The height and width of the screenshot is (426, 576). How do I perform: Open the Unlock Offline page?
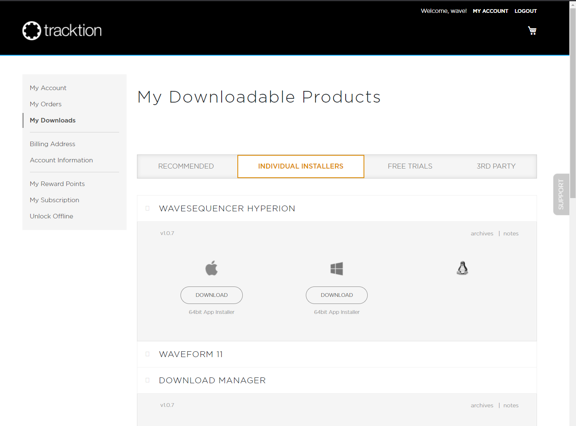(51, 216)
